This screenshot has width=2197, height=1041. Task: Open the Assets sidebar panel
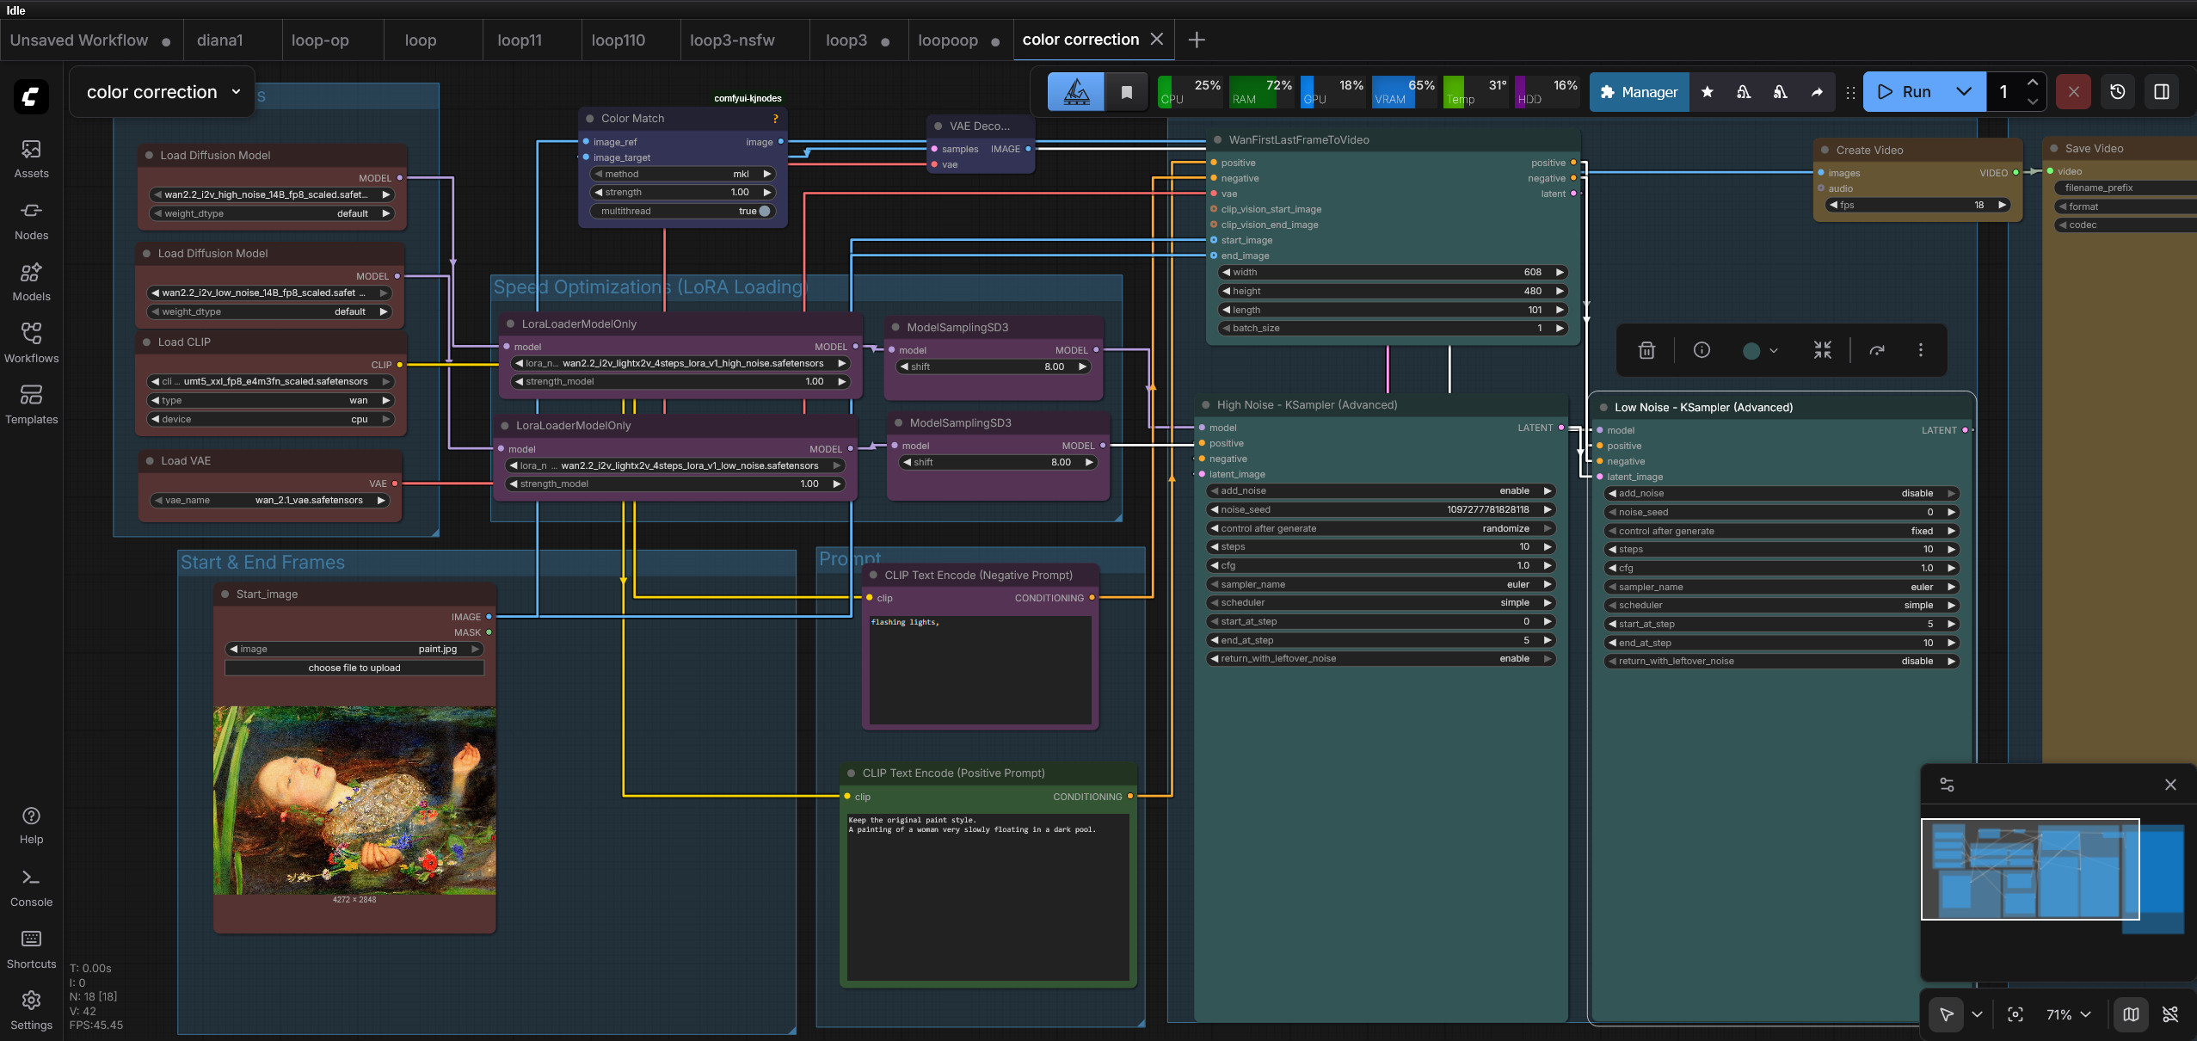[x=31, y=159]
